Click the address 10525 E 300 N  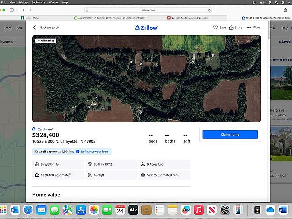point(64,142)
